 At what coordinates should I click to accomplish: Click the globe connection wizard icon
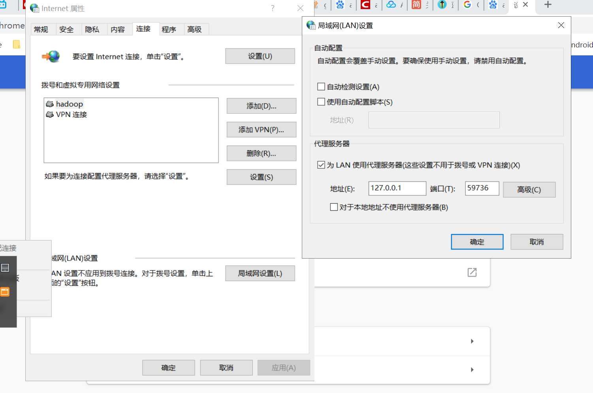[51, 57]
